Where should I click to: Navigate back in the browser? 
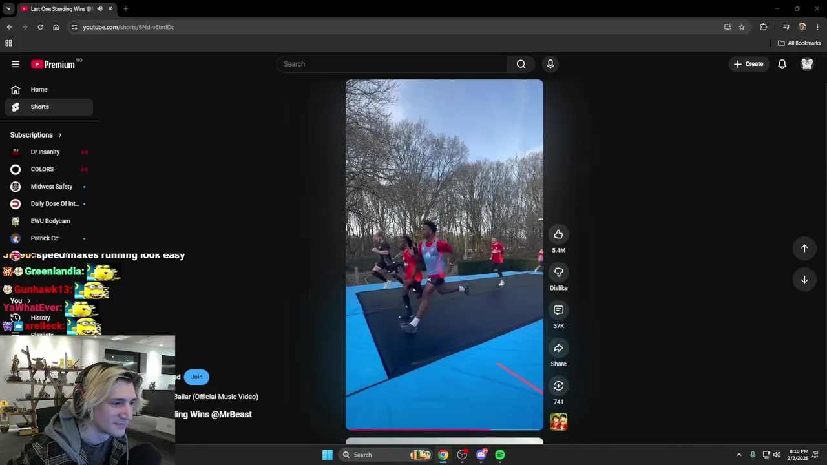(x=9, y=27)
